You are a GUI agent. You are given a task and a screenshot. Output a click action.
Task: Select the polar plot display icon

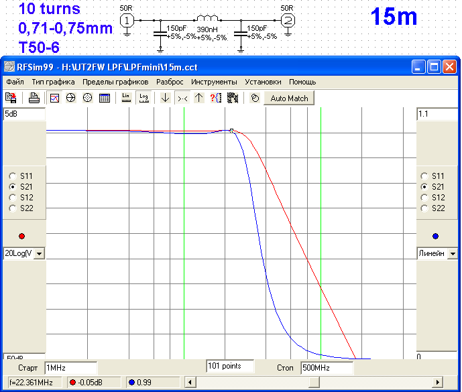pyautogui.click(x=87, y=98)
